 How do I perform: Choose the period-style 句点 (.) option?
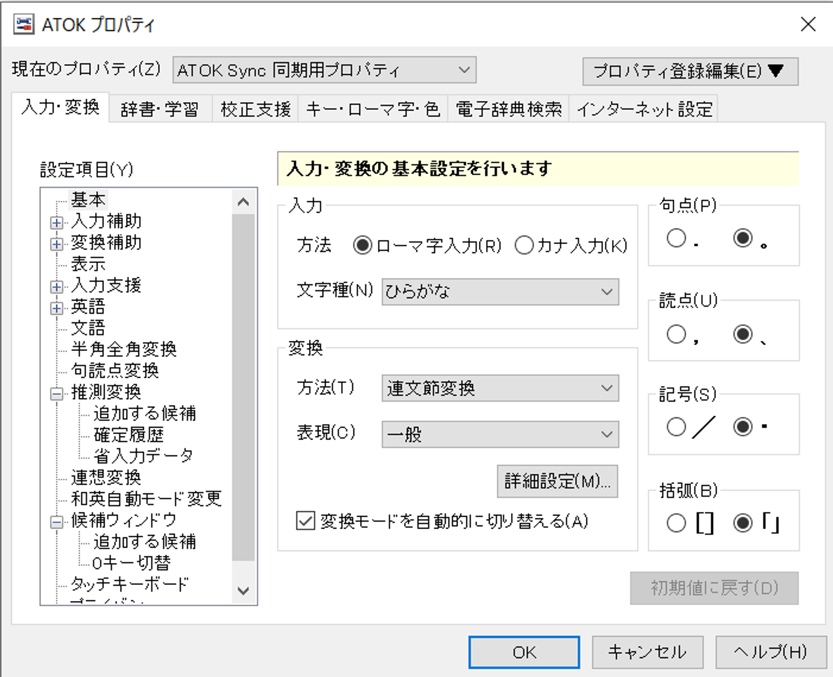(x=676, y=238)
